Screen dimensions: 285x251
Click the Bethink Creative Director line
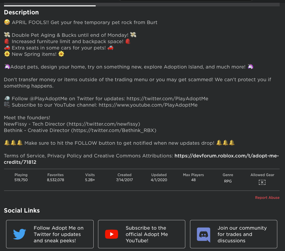click(80, 130)
